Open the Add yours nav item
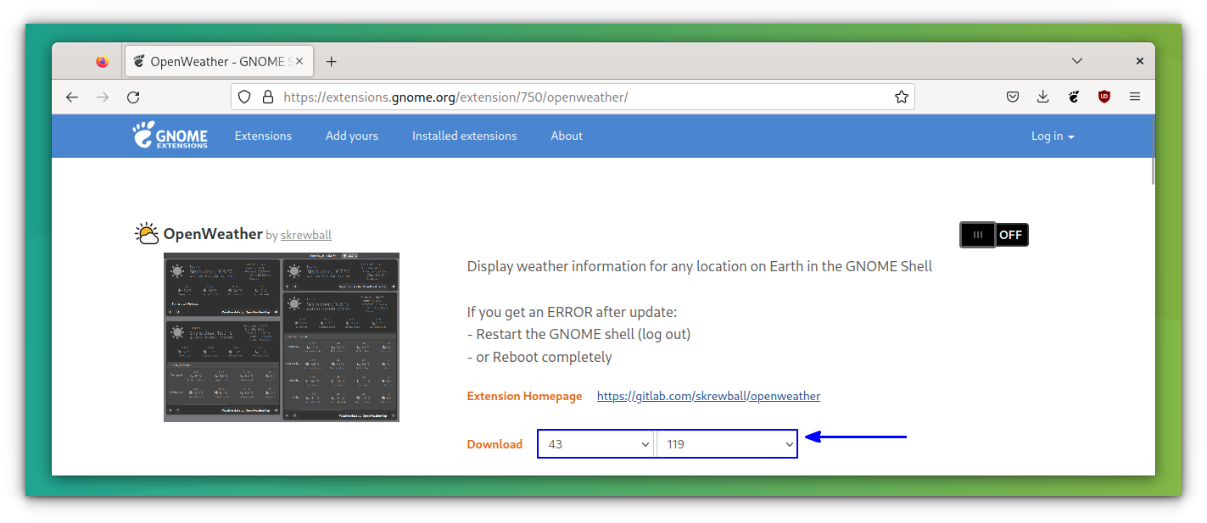Image resolution: width=1207 pixels, height=523 pixels. pos(352,136)
